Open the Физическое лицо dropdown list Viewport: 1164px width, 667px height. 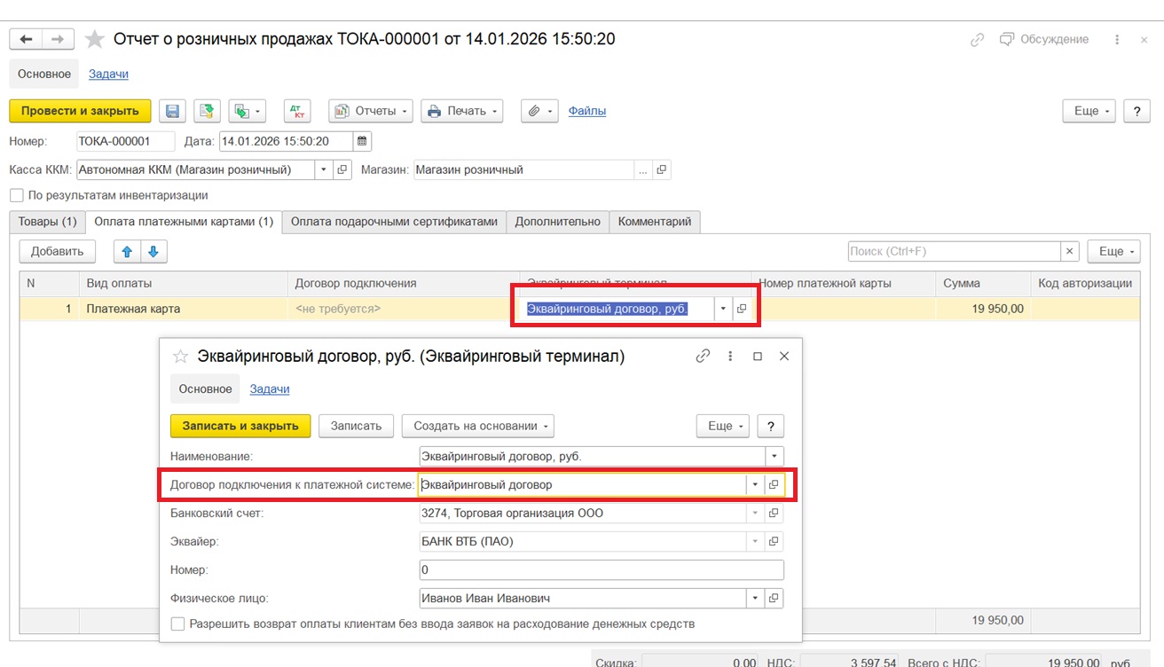753,598
